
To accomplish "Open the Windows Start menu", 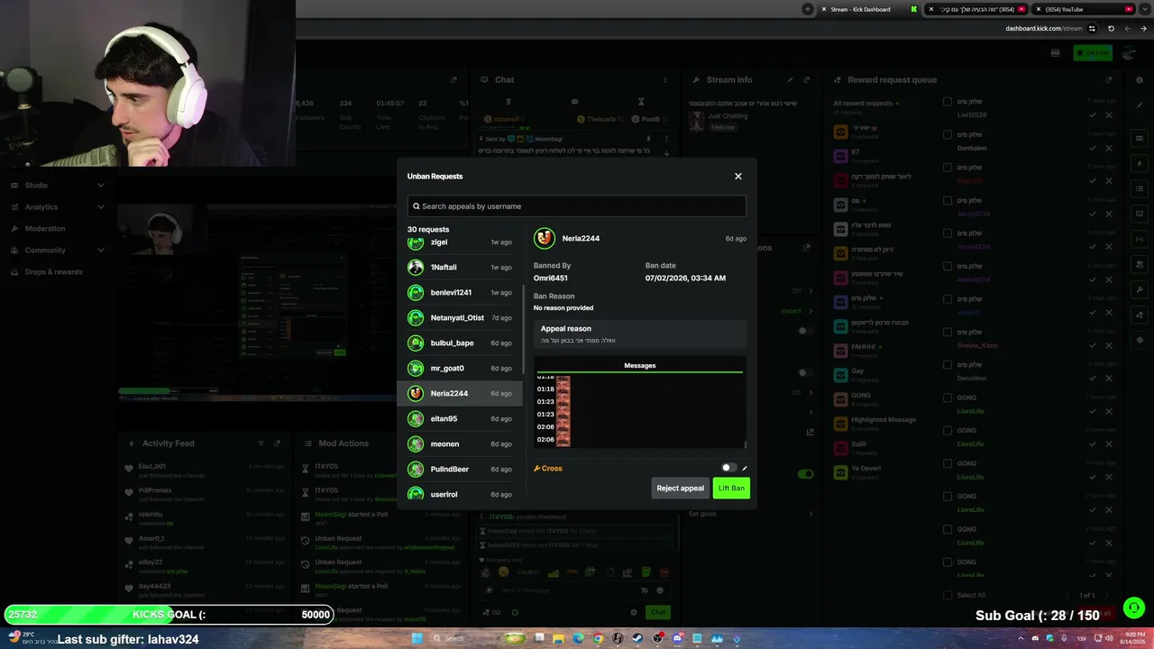I will [417, 639].
